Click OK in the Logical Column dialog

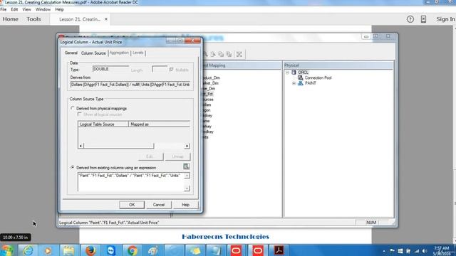coord(132,205)
